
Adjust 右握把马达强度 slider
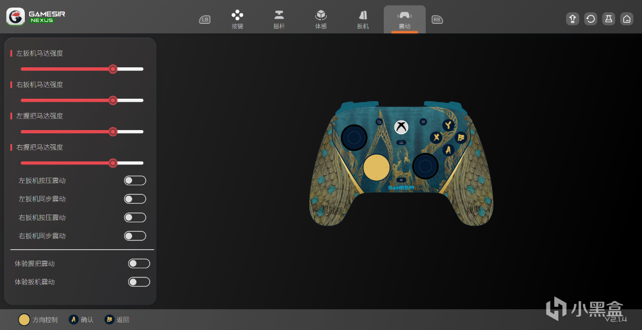pyautogui.click(x=82, y=163)
